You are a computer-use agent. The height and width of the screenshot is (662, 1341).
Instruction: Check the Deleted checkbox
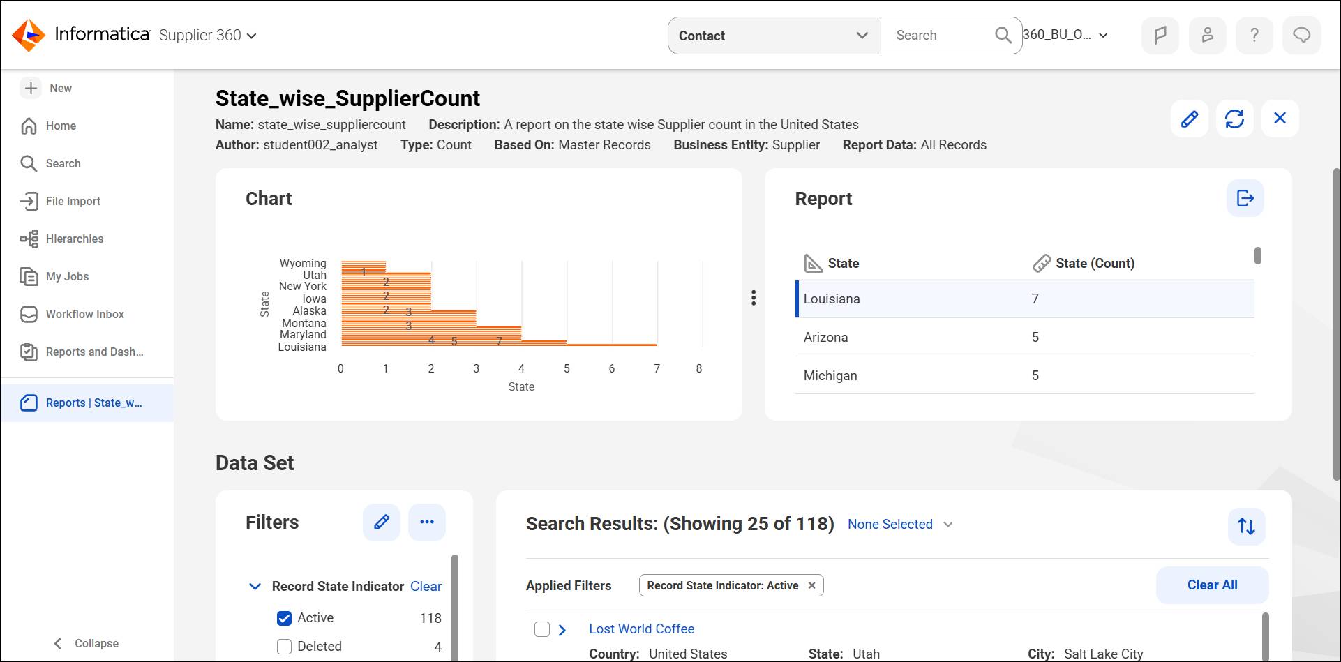284,647
